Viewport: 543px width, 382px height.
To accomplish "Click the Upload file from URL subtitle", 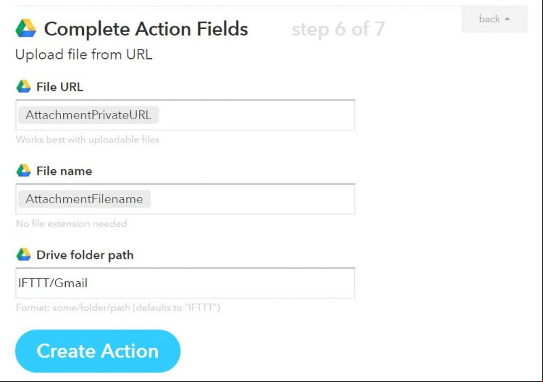I will [x=84, y=55].
